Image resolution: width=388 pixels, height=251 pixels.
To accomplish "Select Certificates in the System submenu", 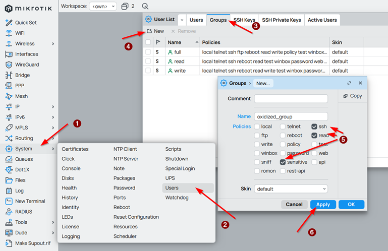I will click(x=75, y=149).
